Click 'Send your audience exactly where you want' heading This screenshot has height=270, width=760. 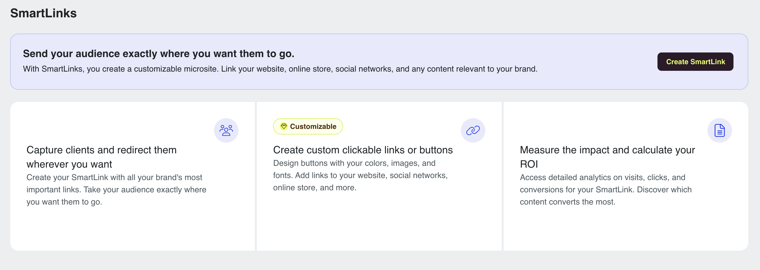pos(158,54)
